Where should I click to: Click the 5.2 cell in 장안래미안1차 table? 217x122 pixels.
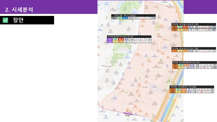click(x=189, y=92)
